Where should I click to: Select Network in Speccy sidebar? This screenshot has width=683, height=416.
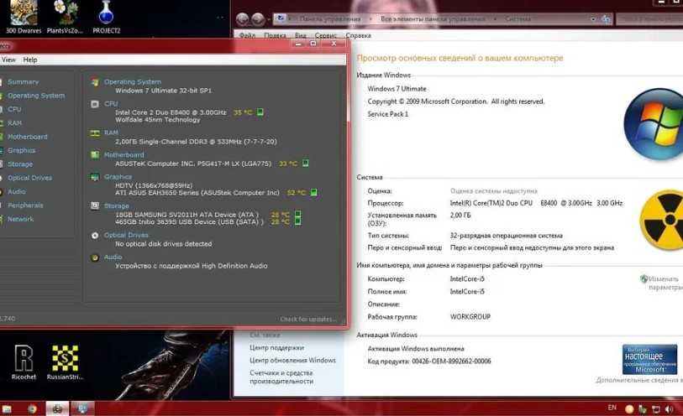tap(20, 219)
